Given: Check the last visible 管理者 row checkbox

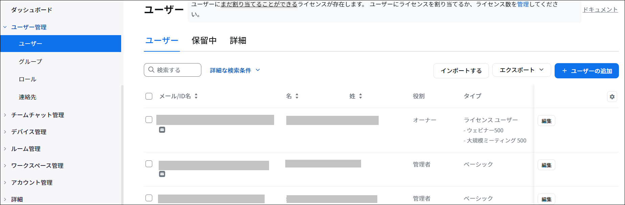Looking at the screenshot, I should click(149, 198).
